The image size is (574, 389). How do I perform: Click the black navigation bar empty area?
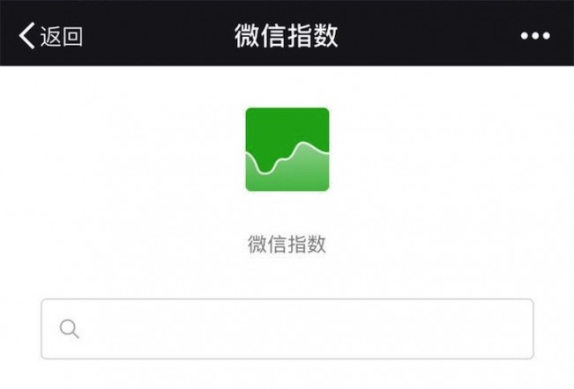tap(421, 35)
